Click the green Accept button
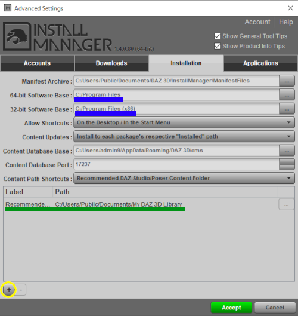Viewport: 298px width, 316px height. pyautogui.click(x=231, y=308)
